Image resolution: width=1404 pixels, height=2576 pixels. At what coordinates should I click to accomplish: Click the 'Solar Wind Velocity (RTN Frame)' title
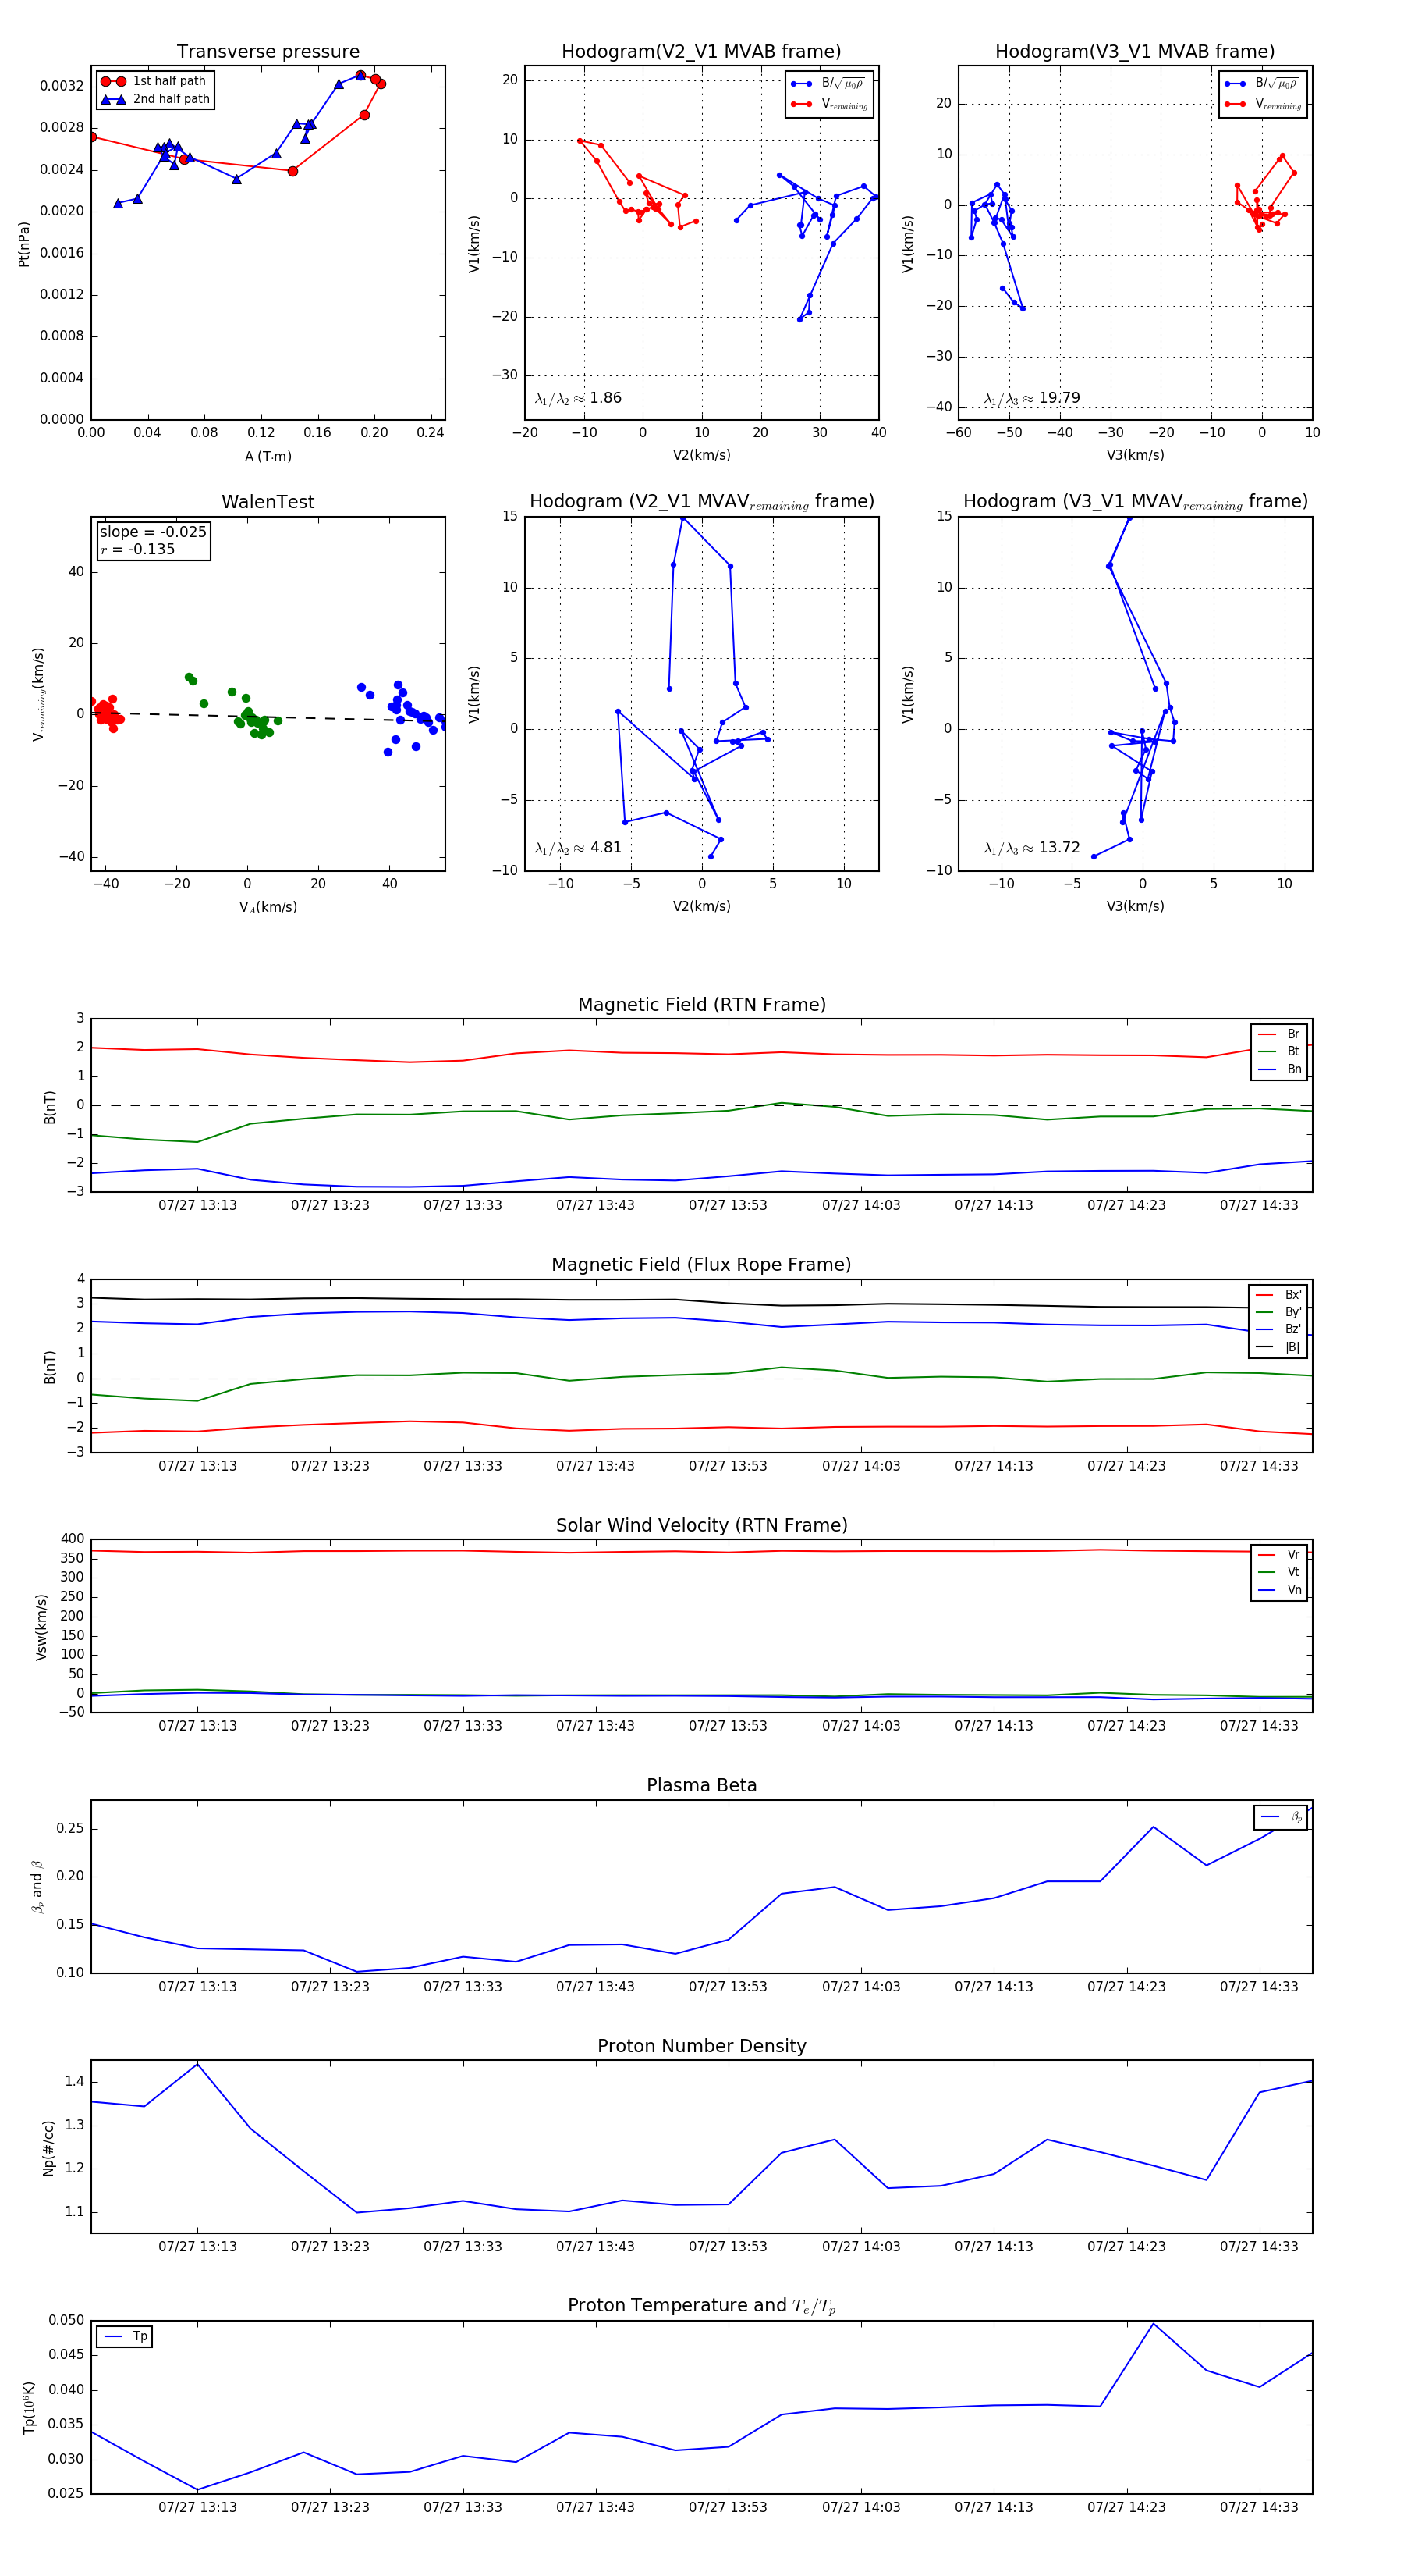pyautogui.click(x=701, y=1526)
